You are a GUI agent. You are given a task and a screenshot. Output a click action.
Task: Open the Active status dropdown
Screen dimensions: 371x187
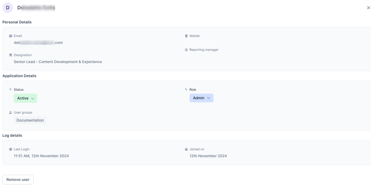(25, 98)
